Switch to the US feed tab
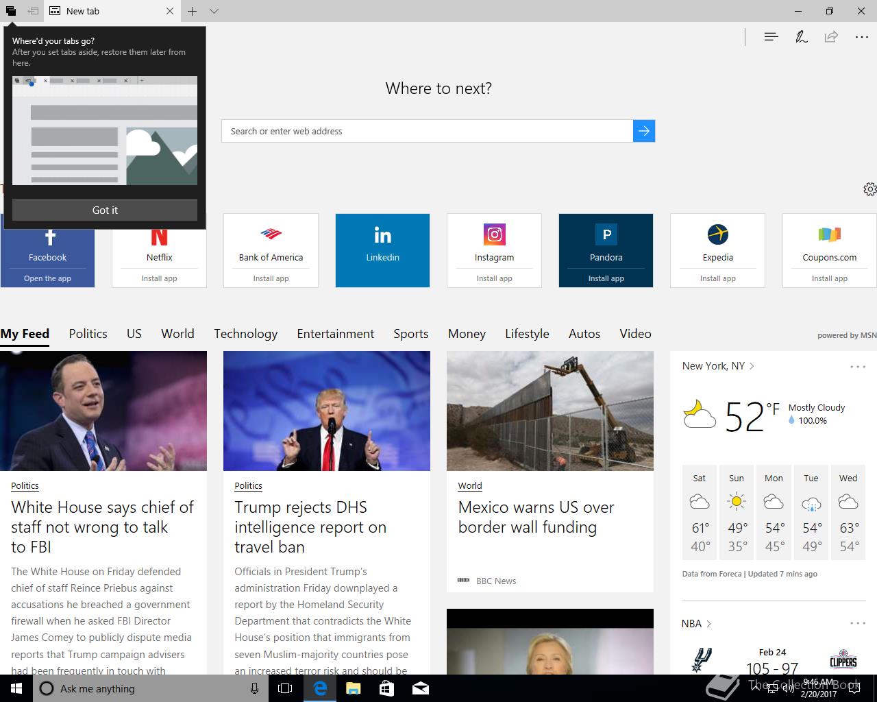Viewport: 877px width, 702px height. (134, 334)
